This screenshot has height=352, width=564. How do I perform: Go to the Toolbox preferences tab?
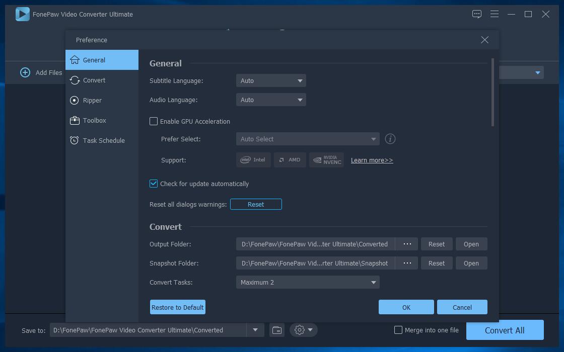[102, 120]
